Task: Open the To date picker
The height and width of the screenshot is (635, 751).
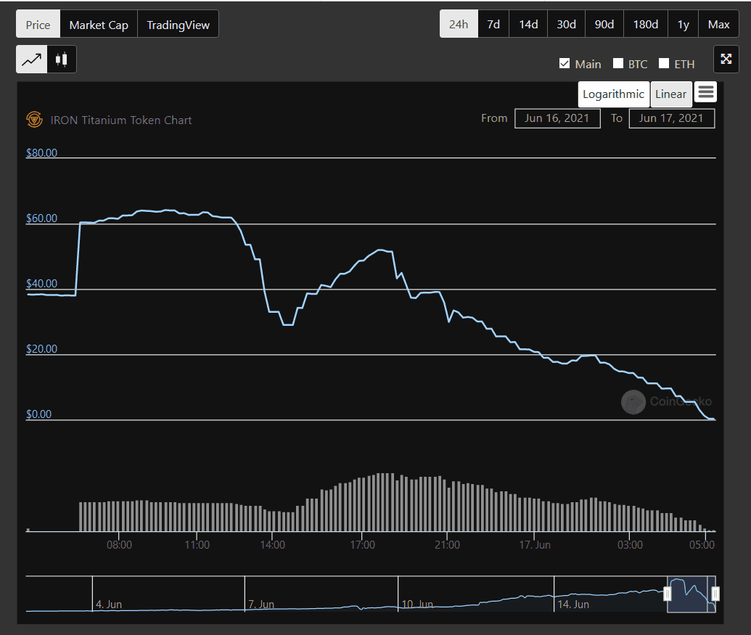Action: coord(671,118)
